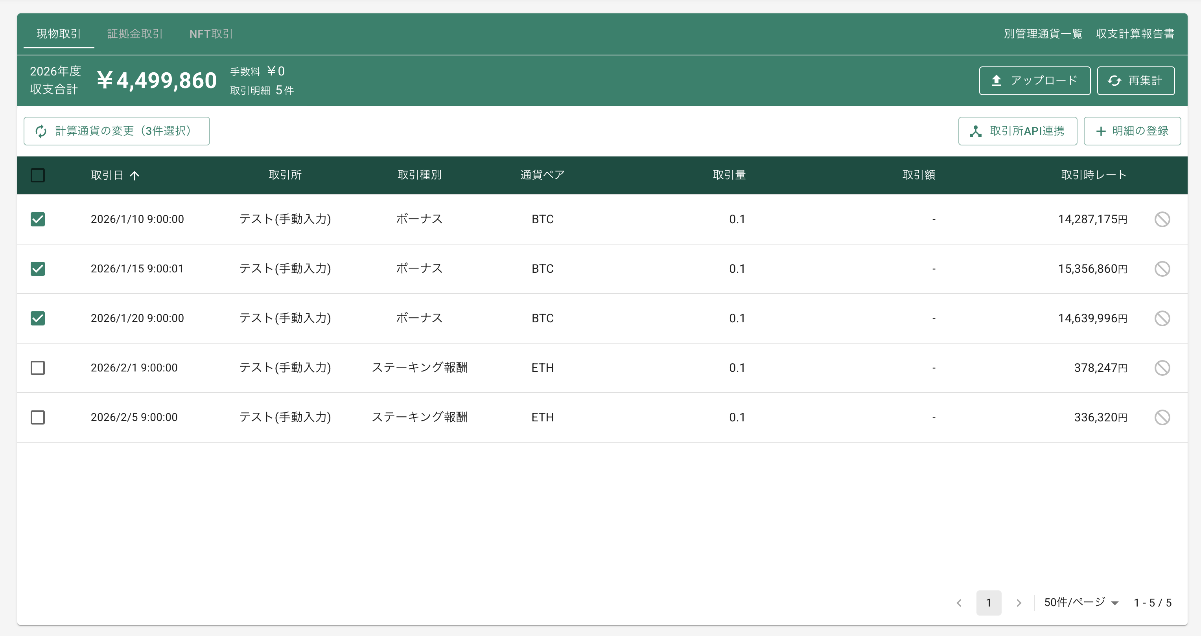The height and width of the screenshot is (636, 1201).
Task: Click the rate 378,247円
Action: coord(1101,368)
